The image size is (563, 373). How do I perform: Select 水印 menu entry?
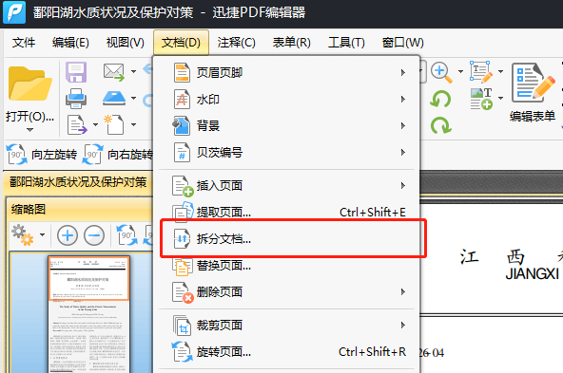[286, 100]
